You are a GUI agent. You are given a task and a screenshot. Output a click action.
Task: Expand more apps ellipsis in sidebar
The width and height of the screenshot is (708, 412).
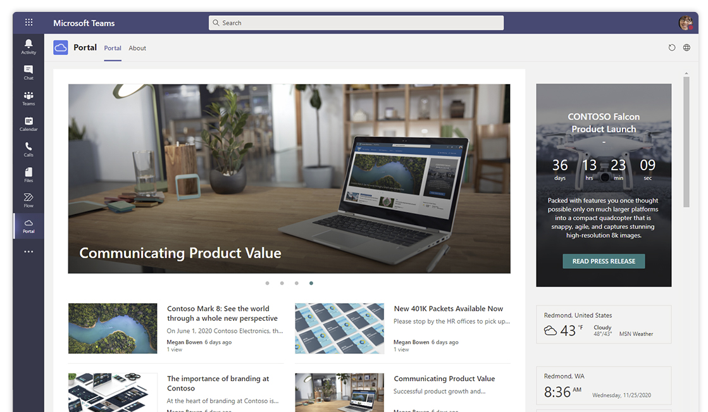tap(28, 252)
